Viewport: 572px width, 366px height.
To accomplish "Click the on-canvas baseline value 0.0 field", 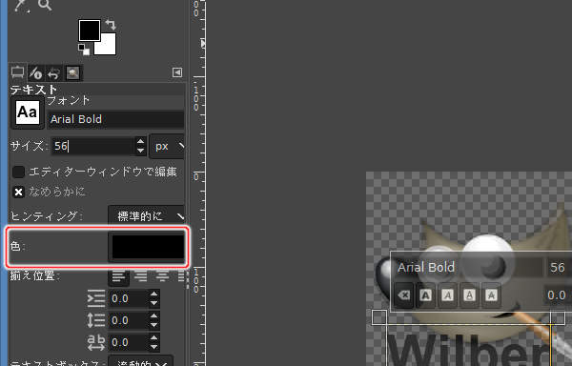I will [x=558, y=295].
